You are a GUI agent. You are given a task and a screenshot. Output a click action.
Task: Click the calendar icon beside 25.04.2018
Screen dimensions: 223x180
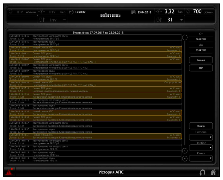click(x=133, y=12)
